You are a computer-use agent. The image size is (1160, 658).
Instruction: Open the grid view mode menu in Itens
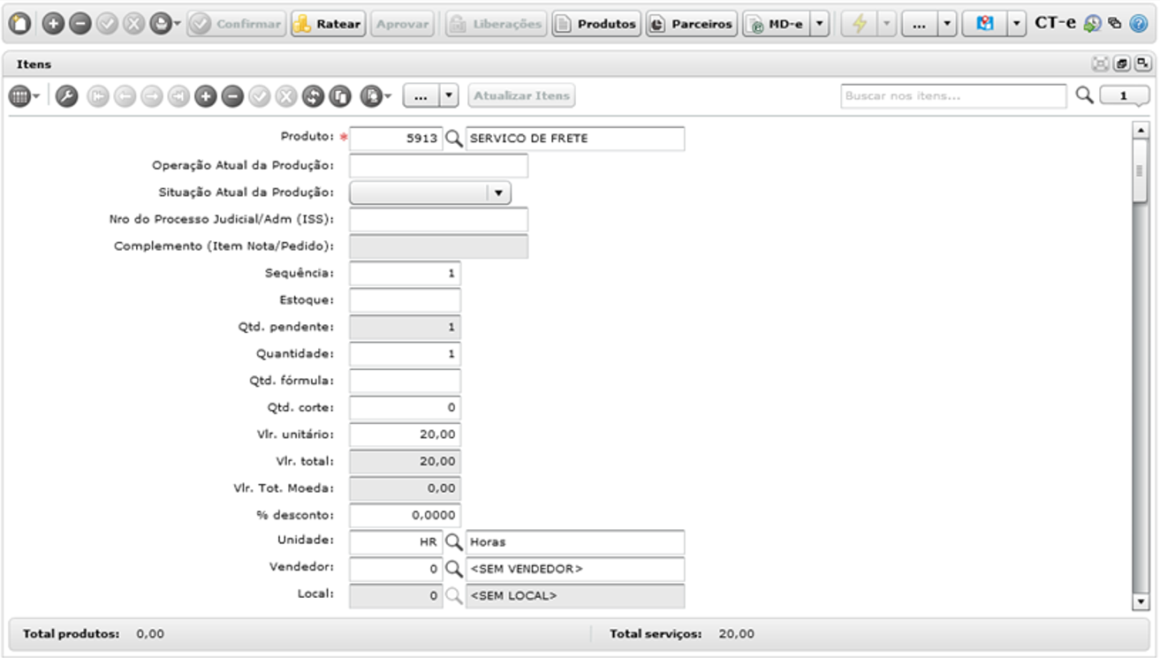coord(24,95)
